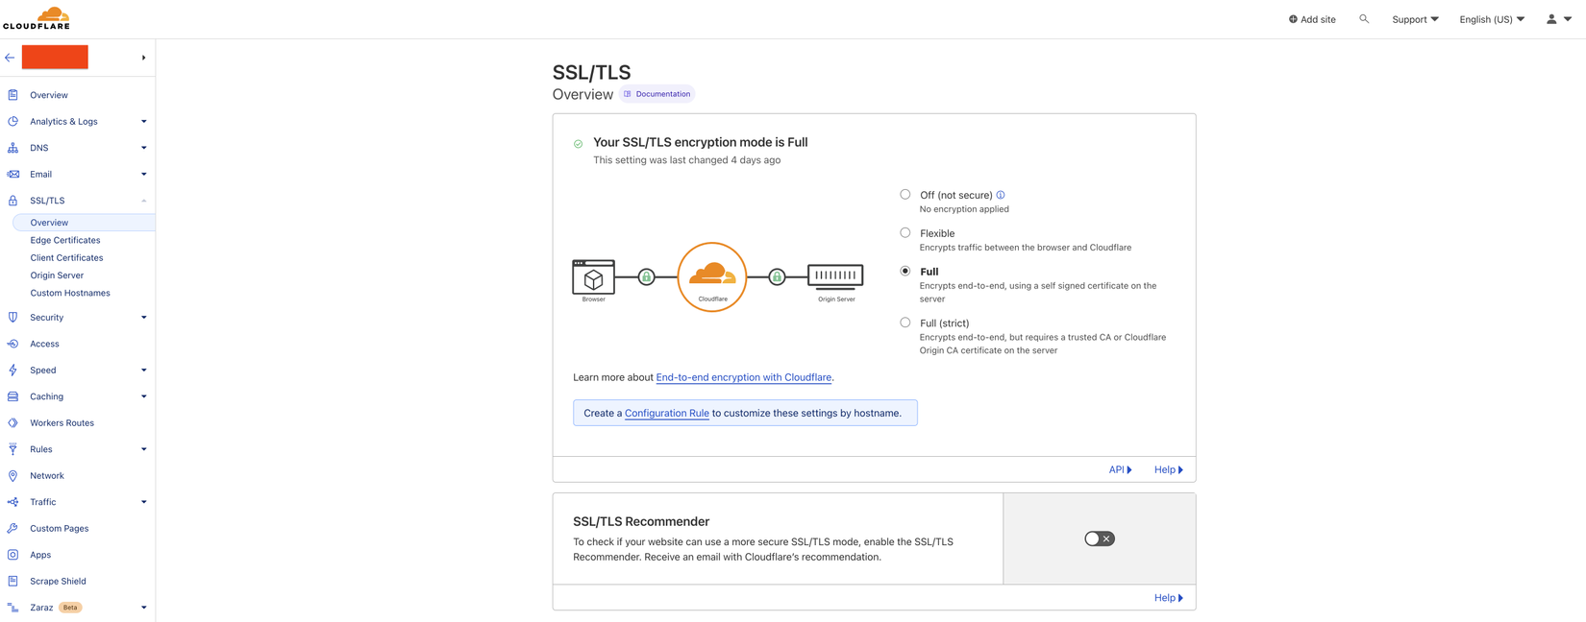Image resolution: width=1586 pixels, height=622 pixels.
Task: Click the Network location pin icon
Action: pyautogui.click(x=12, y=475)
